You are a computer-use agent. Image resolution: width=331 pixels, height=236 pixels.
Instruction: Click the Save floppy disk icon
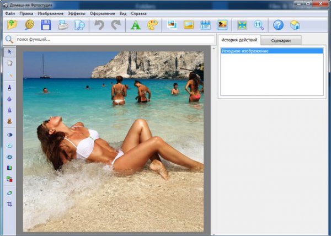click(x=46, y=25)
